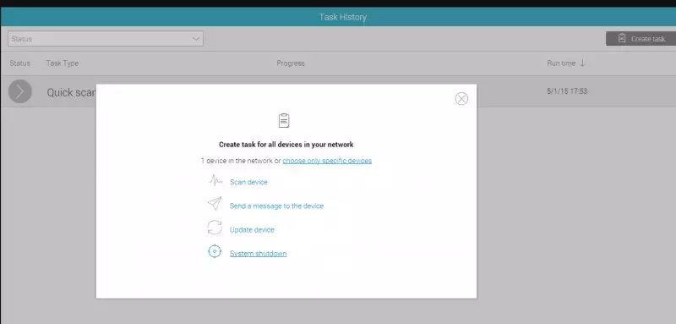Click the Run time sort arrow

point(582,63)
